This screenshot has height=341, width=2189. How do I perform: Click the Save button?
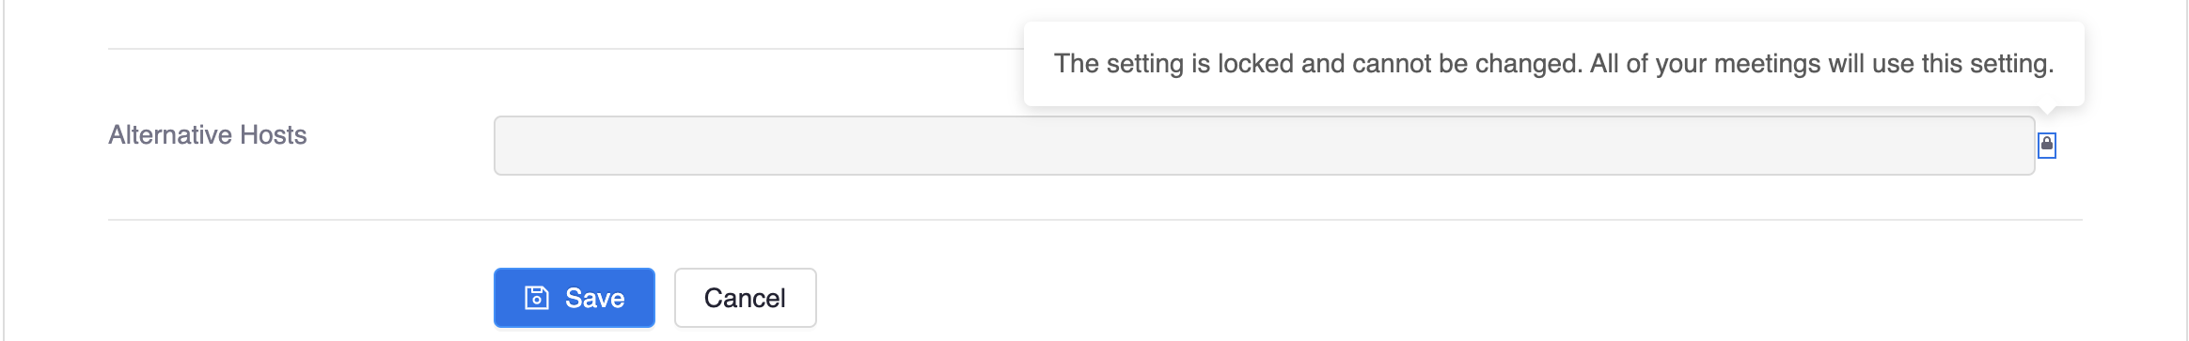tap(574, 298)
